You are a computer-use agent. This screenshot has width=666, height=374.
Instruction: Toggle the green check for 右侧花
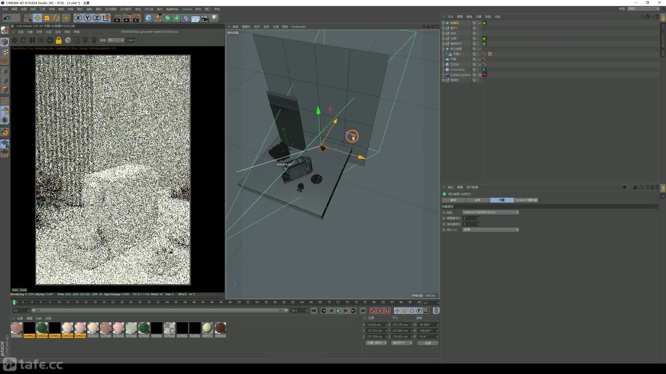pyautogui.click(x=480, y=23)
